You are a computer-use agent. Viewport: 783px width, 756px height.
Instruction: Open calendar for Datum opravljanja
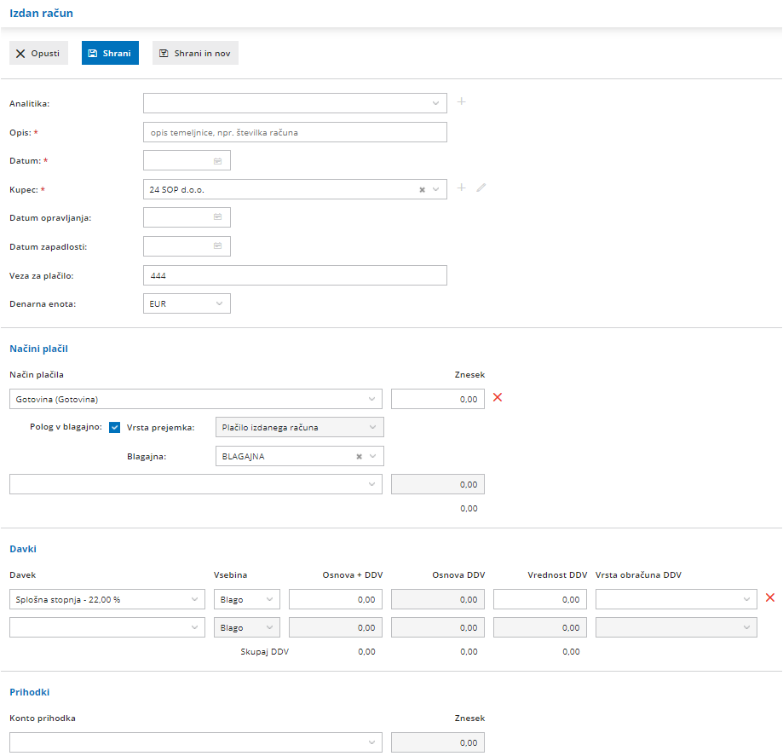tap(218, 216)
